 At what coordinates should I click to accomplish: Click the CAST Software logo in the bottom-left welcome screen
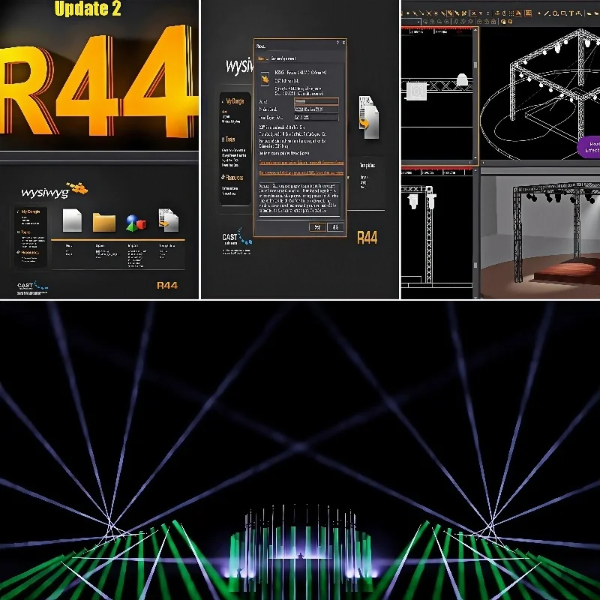(32, 288)
